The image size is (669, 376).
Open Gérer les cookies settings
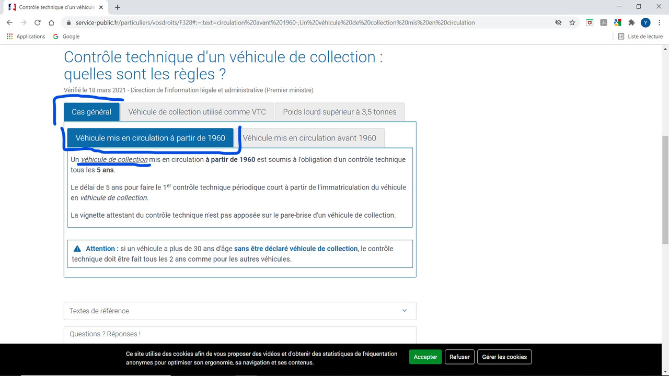pyautogui.click(x=504, y=357)
